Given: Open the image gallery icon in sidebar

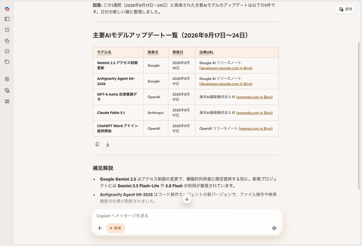Looking at the screenshot, I should [7, 90].
